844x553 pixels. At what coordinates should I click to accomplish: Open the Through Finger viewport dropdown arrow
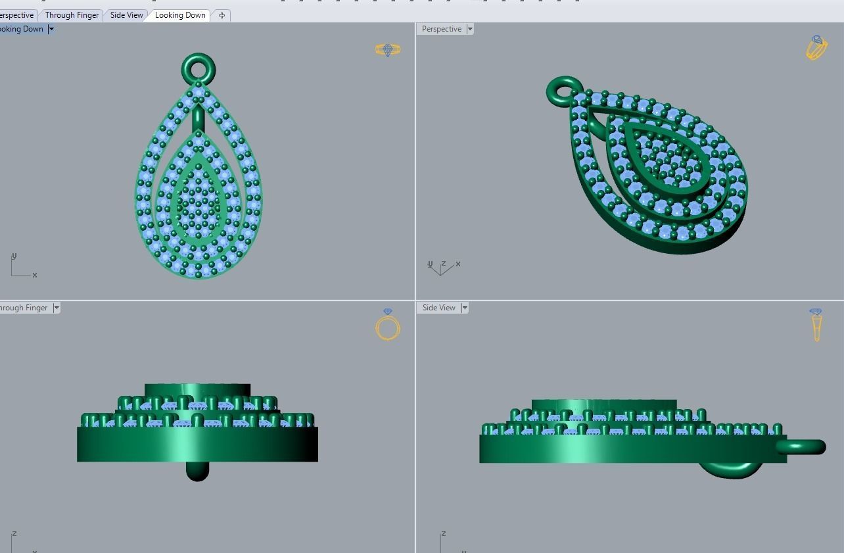click(57, 308)
